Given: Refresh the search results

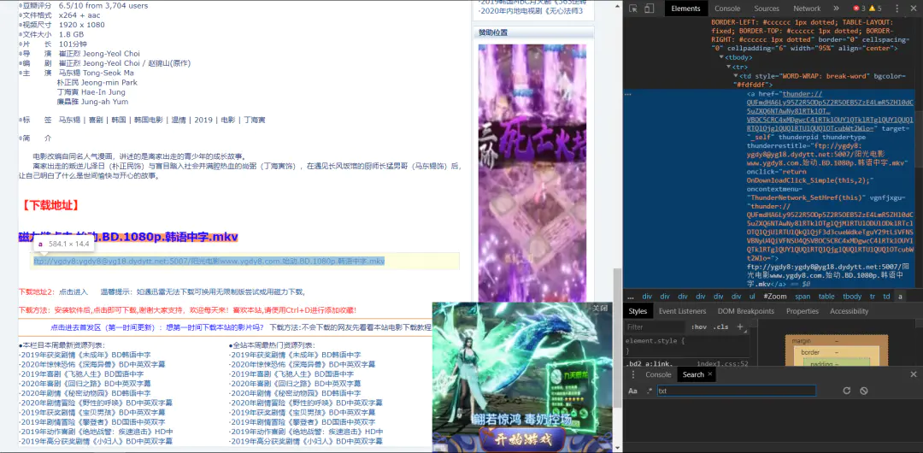Looking at the screenshot, I should [x=846, y=391].
